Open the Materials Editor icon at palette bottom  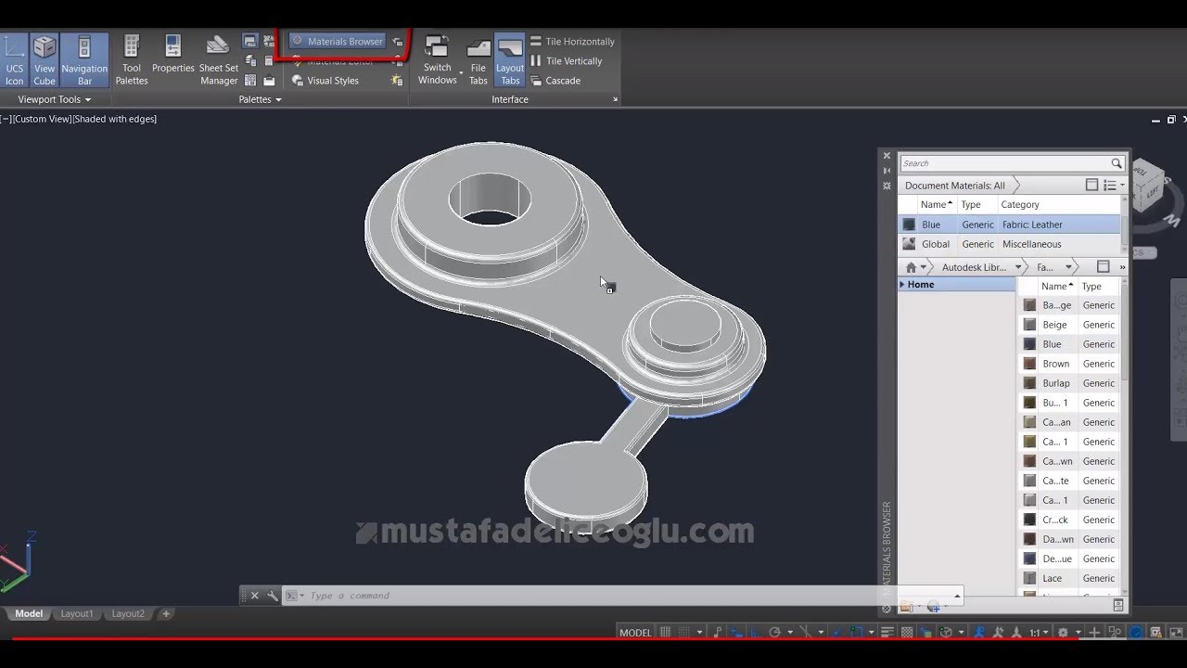click(1118, 605)
